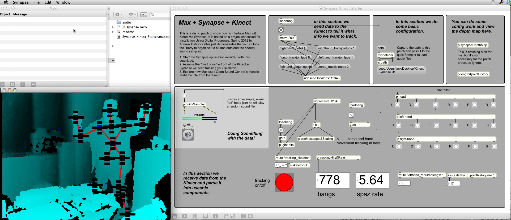Viewport: 511px width, 220px height.
Task: Click the speaker audio on/off button
Action: pyautogui.click(x=188, y=134)
